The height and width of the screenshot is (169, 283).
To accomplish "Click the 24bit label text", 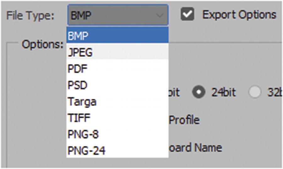I will click(223, 92).
